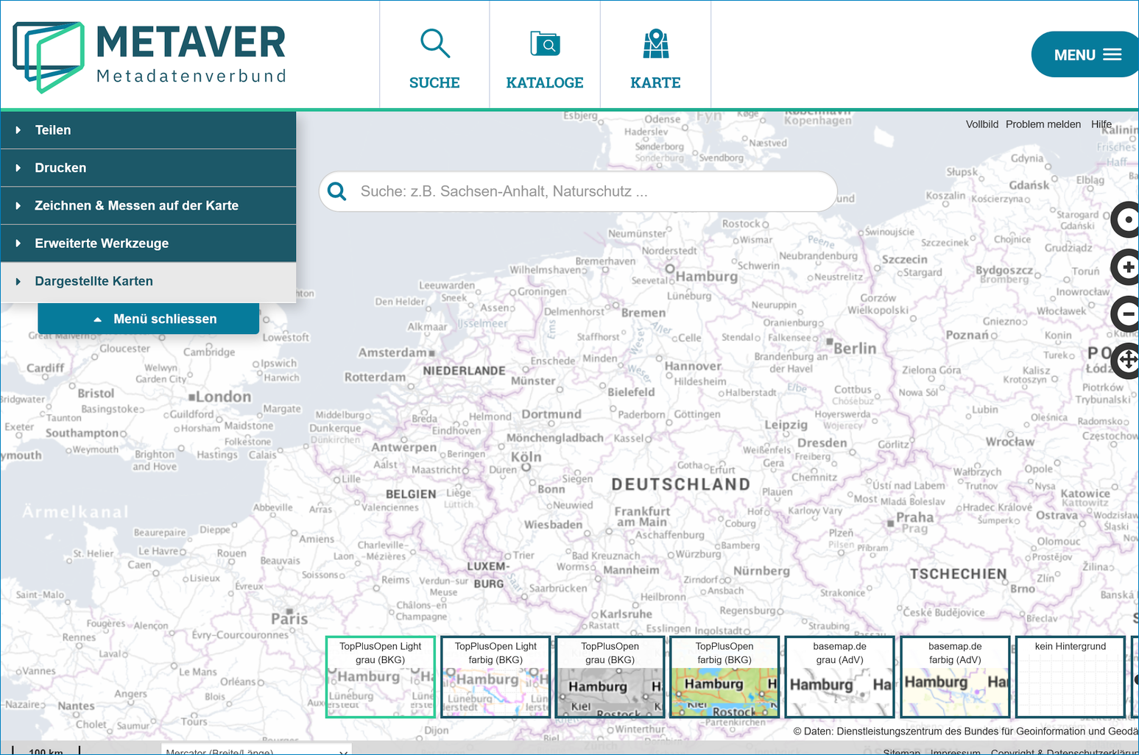Switch map to Vollbild mode
The height and width of the screenshot is (755, 1139).
point(982,124)
